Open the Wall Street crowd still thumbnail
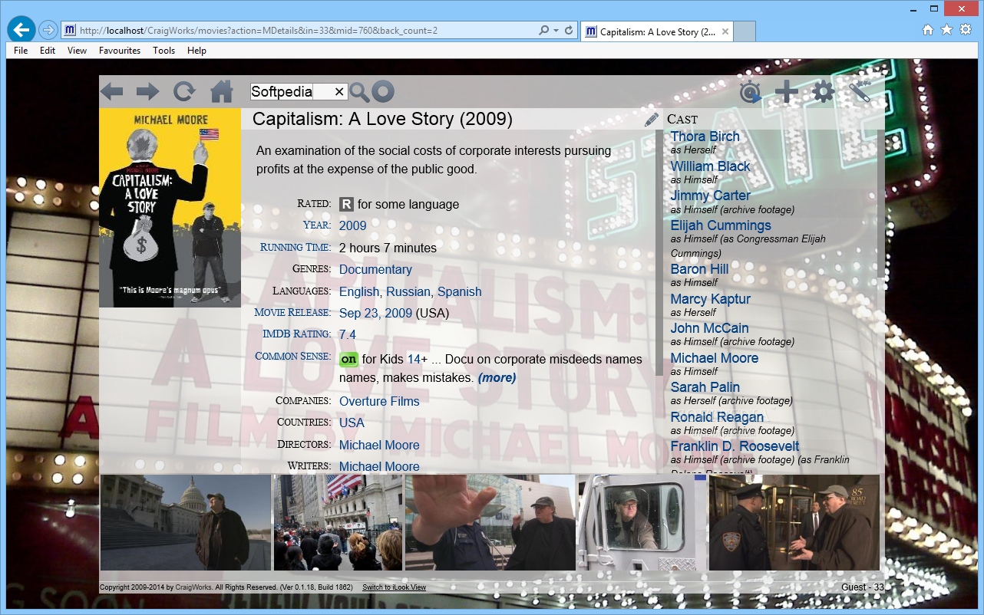 [x=338, y=522]
